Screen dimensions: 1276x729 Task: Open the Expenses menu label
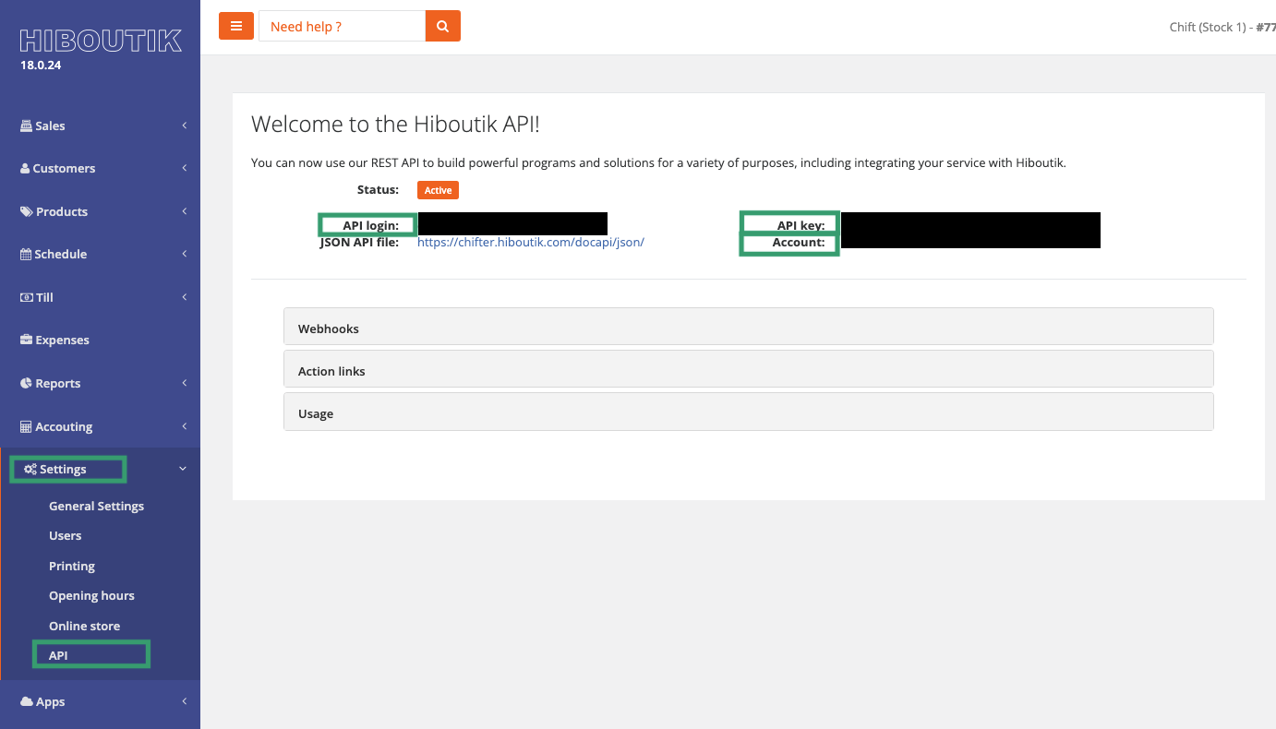[x=63, y=340]
